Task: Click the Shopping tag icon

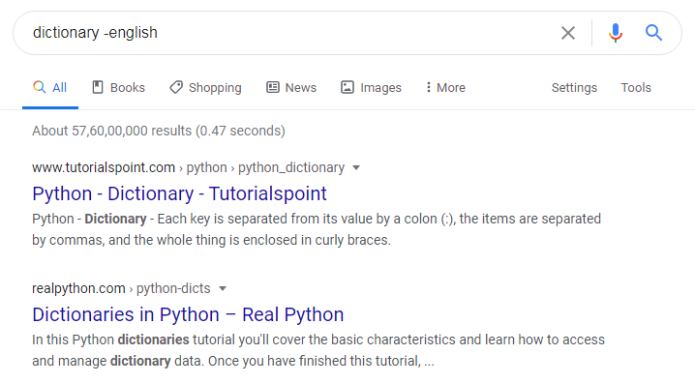Action: 176,87
